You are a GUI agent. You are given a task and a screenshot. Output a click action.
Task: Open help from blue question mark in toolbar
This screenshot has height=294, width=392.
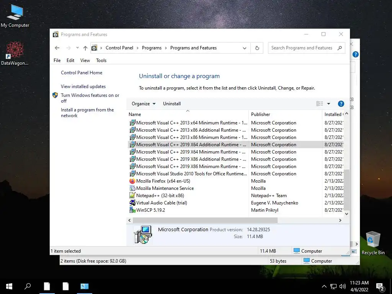point(341,104)
